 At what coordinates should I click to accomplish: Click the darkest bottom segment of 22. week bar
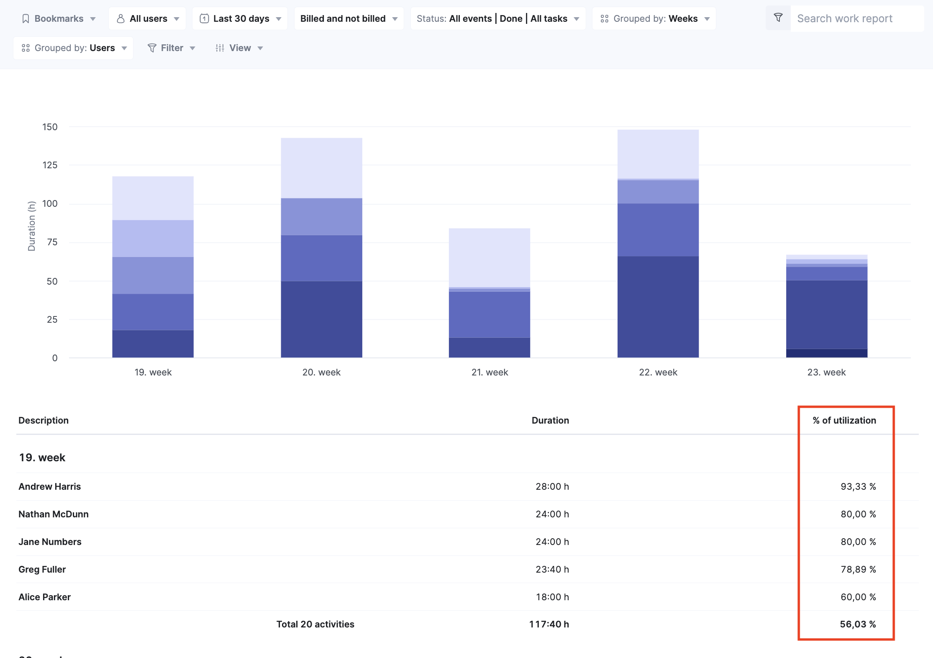pos(658,306)
